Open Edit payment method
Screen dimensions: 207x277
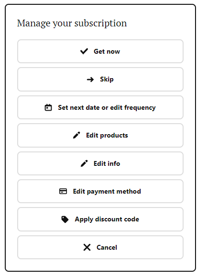tap(100, 191)
